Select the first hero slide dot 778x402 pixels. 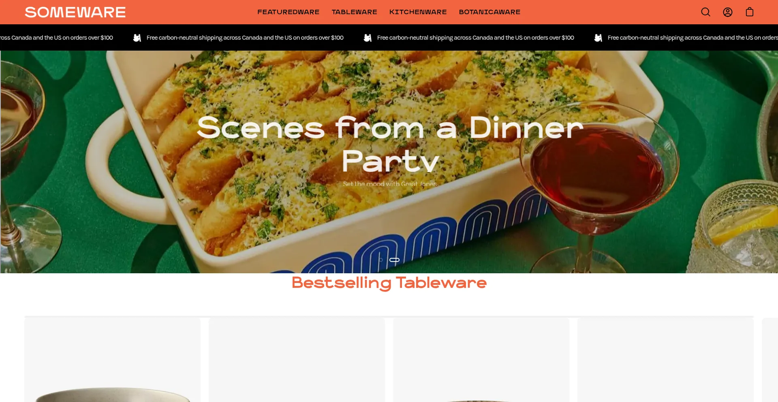[x=381, y=260]
